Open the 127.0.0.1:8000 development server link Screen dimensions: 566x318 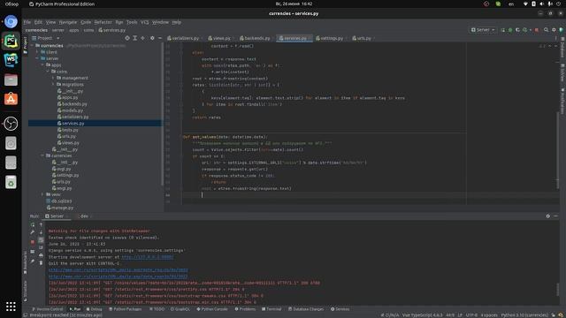[148, 257]
